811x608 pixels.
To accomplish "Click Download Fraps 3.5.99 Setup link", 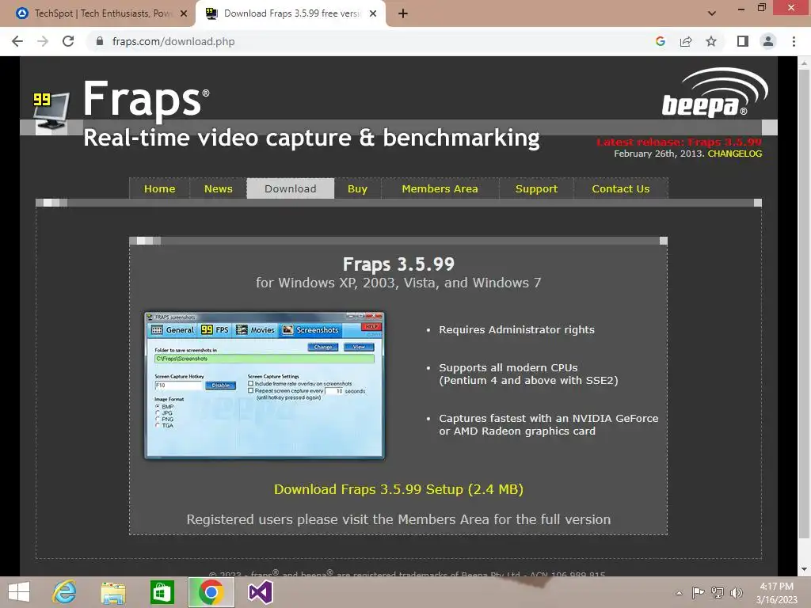I will point(398,489).
